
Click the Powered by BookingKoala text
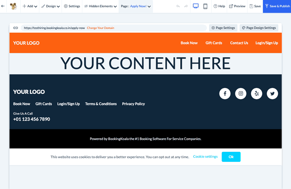point(146,139)
